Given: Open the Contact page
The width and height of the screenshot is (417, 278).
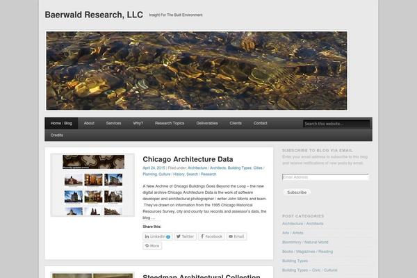Looking at the screenshot, I should [261, 123].
